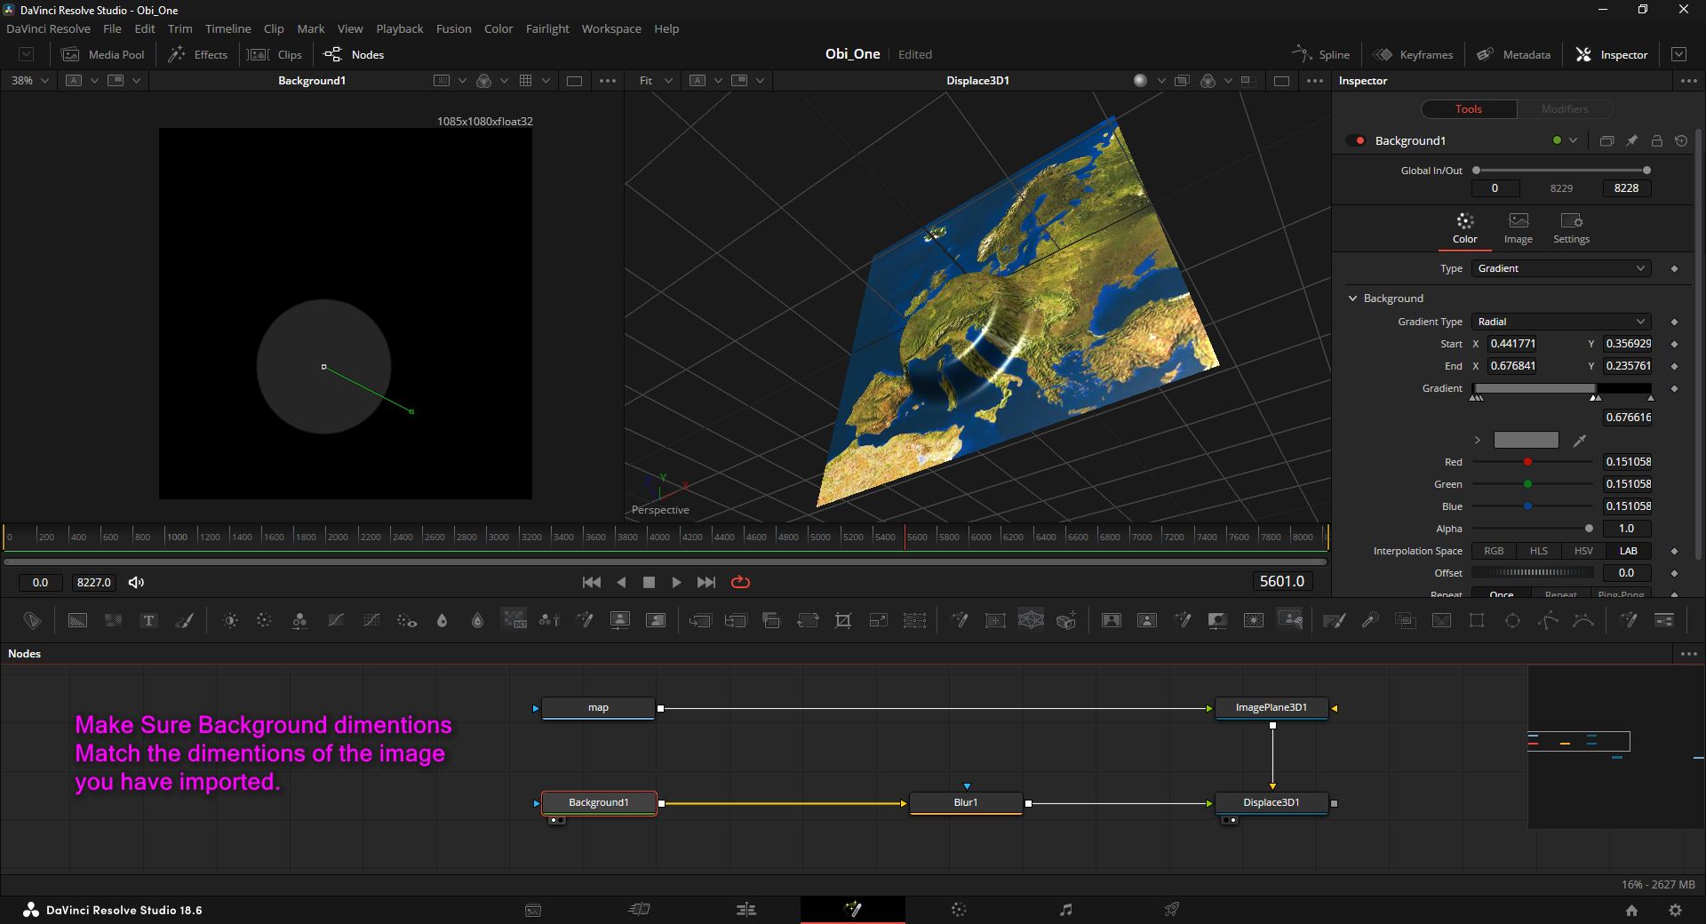This screenshot has height=924, width=1706.
Task: Switch to Image tab in Inspector
Action: point(1518,228)
